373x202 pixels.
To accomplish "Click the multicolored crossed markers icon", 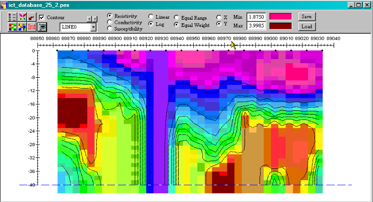I will 22,17.
